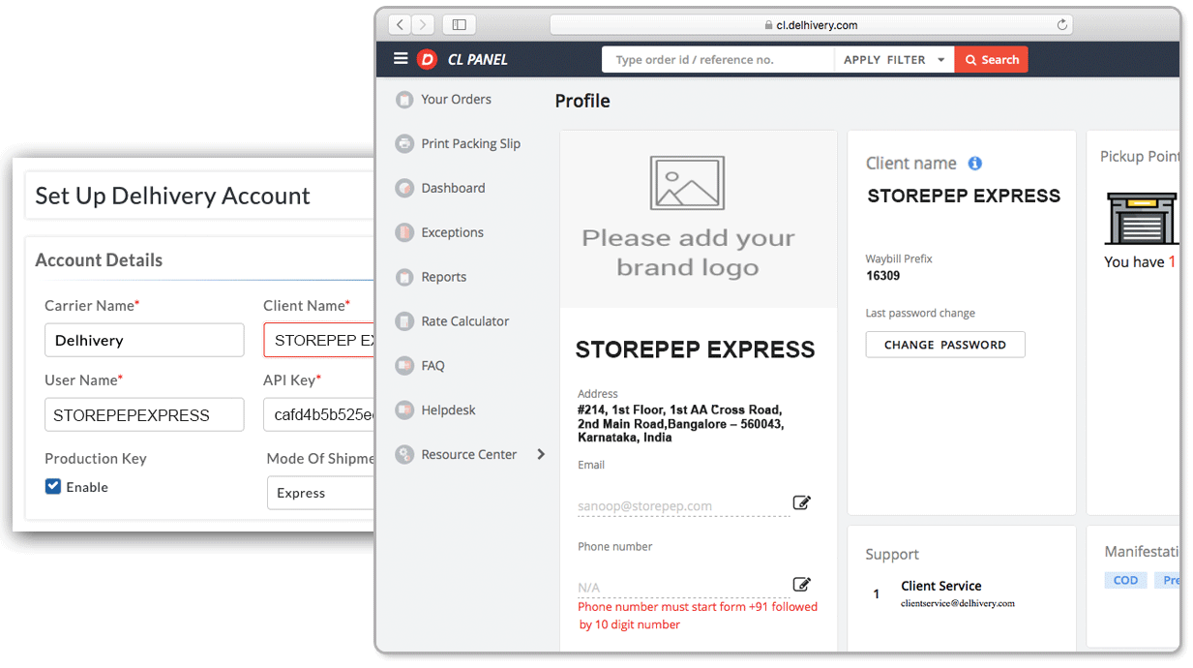
Task: Open Your Orders menu item
Action: pos(456,100)
